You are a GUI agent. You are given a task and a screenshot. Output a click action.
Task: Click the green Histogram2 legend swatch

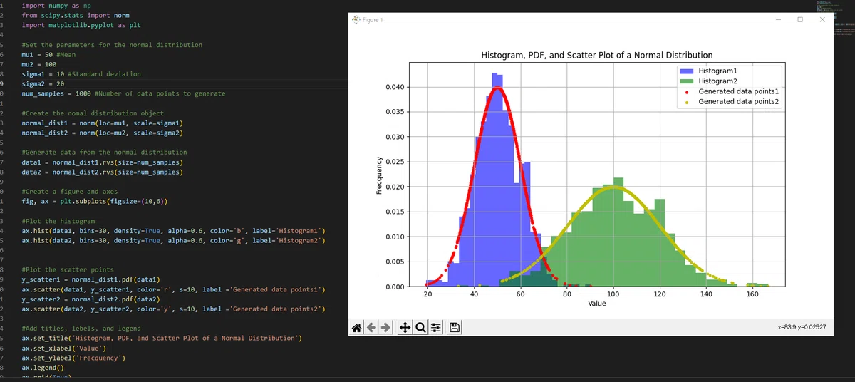685,82
